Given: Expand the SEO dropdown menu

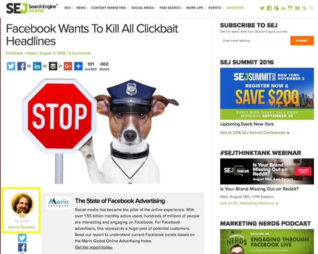Looking at the screenshot, I should pos(69,8).
